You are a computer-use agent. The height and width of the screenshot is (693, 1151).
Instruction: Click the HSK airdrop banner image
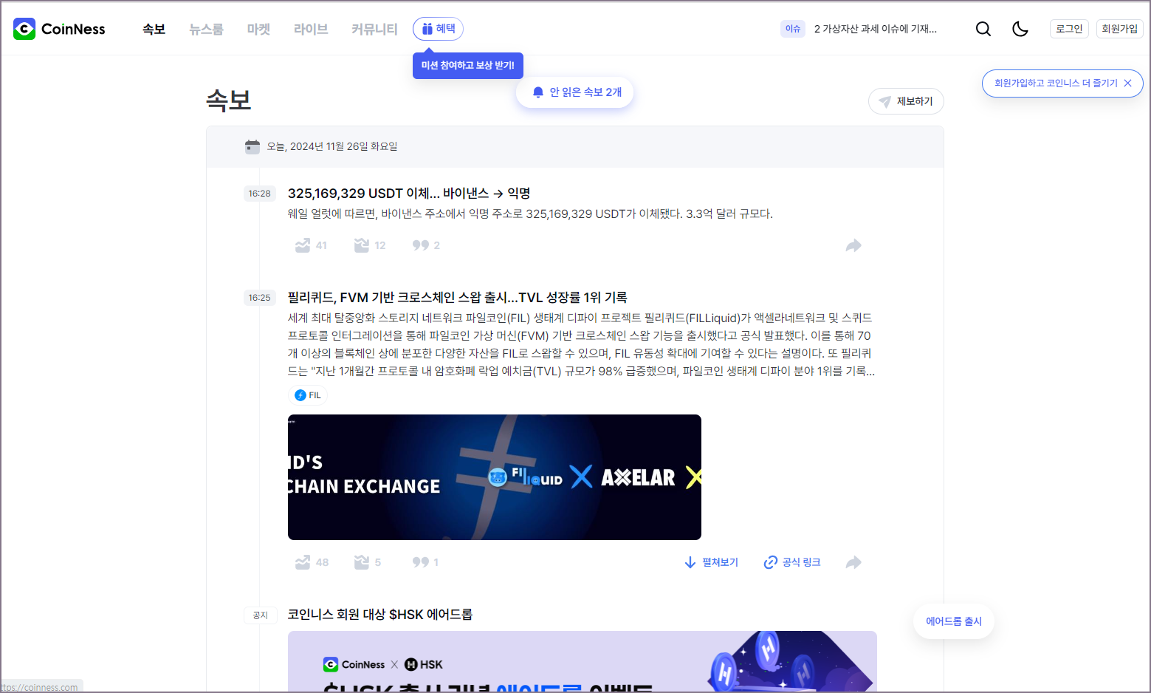click(x=583, y=661)
